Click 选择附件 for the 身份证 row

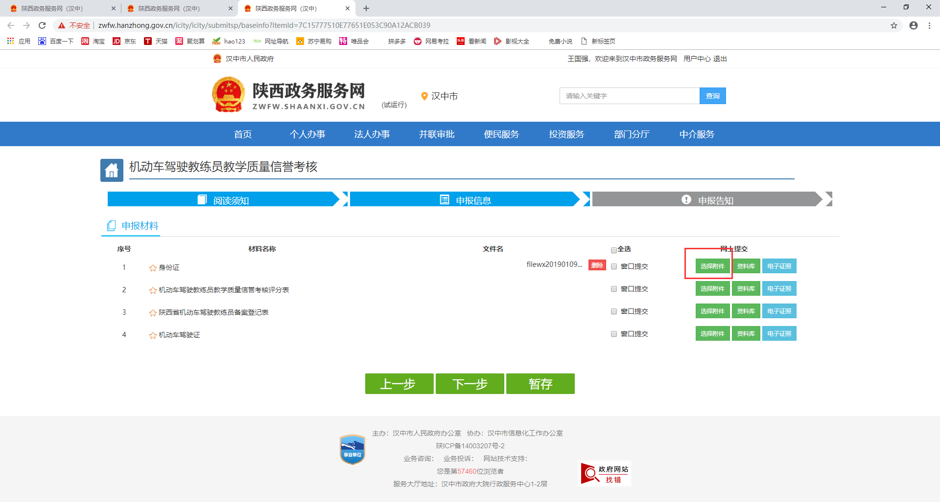pos(712,266)
